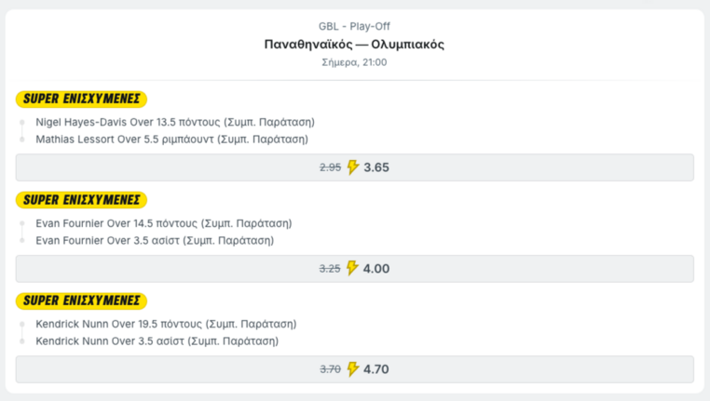710x401 pixels.
Task: Click the crossed-out 3.70 original odds
Action: pyautogui.click(x=330, y=369)
